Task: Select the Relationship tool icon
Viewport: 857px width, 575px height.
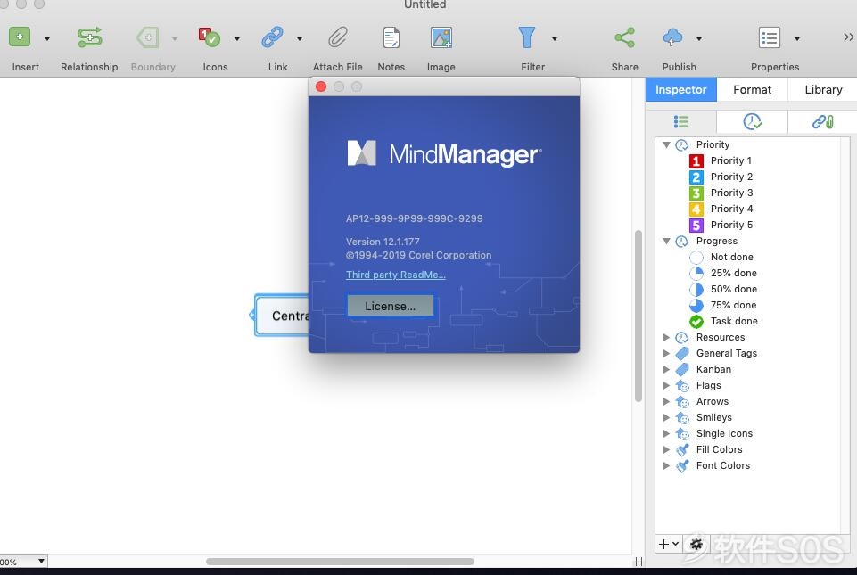Action: (x=89, y=37)
